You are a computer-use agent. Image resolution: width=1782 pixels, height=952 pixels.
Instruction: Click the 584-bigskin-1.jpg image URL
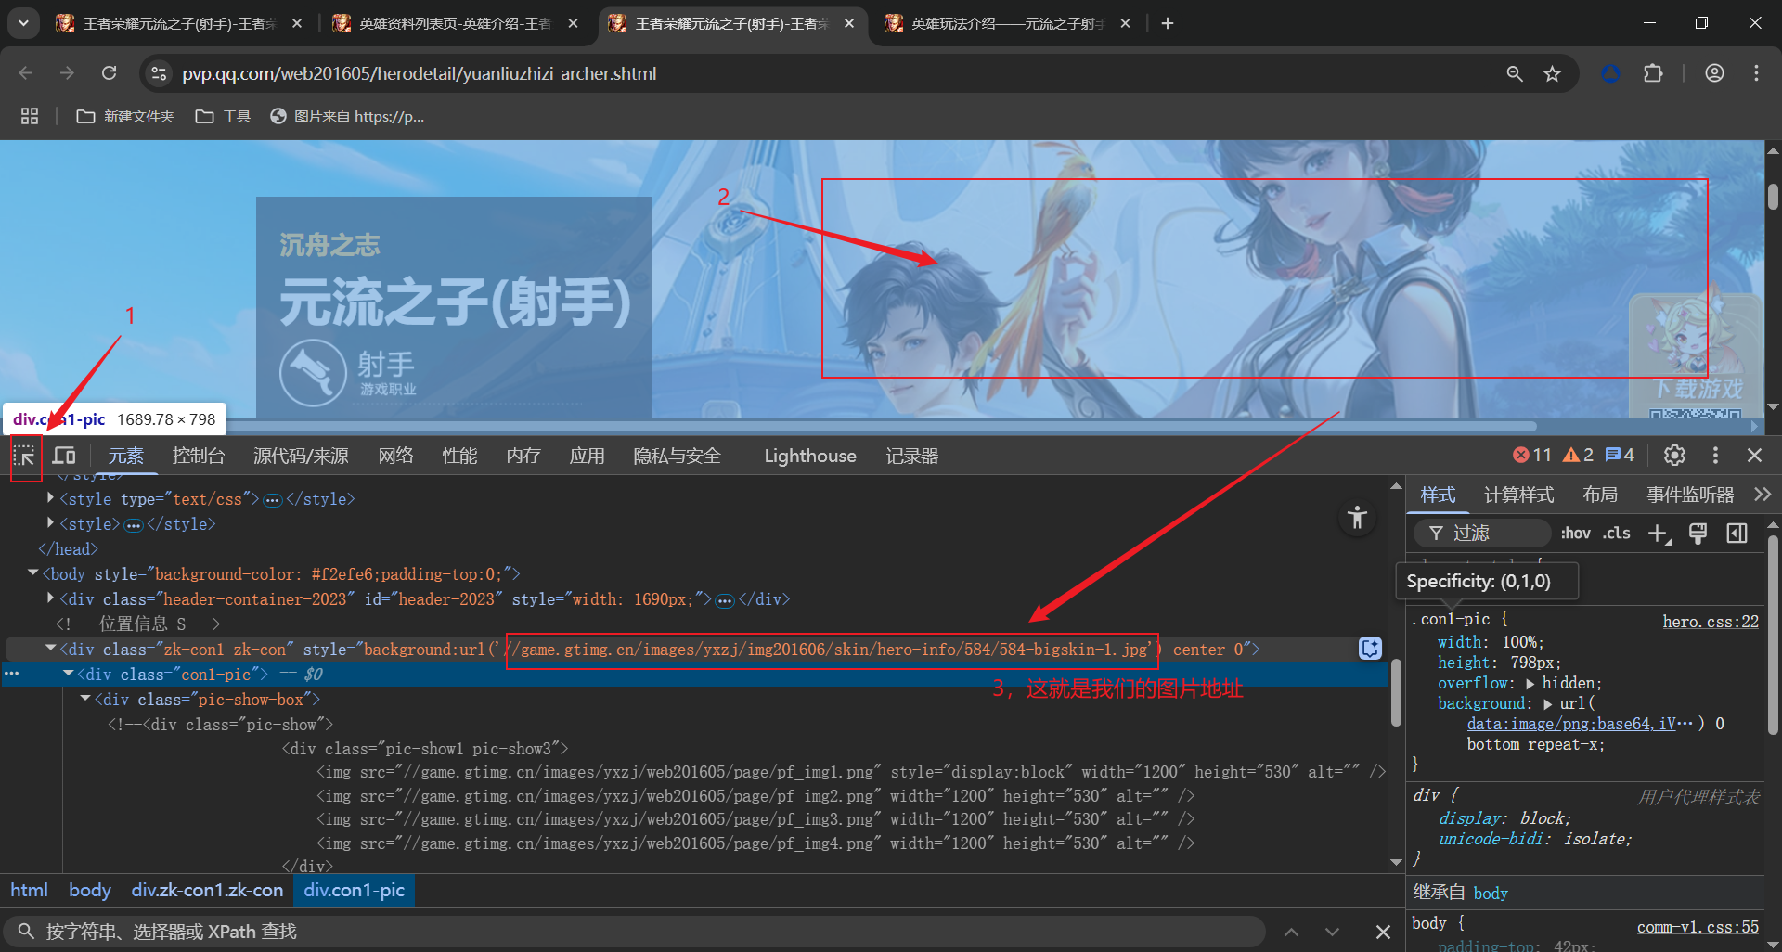tap(833, 650)
